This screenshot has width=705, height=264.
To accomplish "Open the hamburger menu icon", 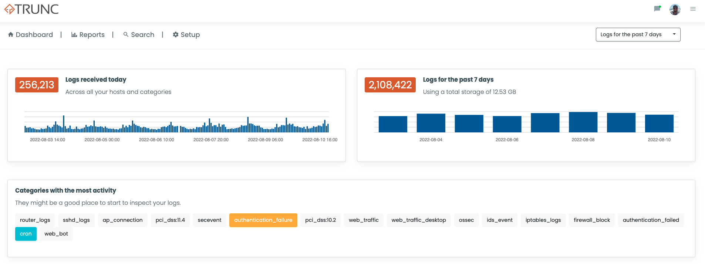I will pyautogui.click(x=693, y=9).
